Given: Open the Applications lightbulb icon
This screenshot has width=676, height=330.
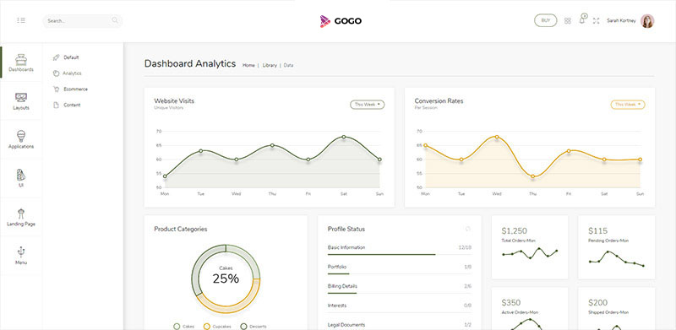Looking at the screenshot, I should tap(20, 136).
